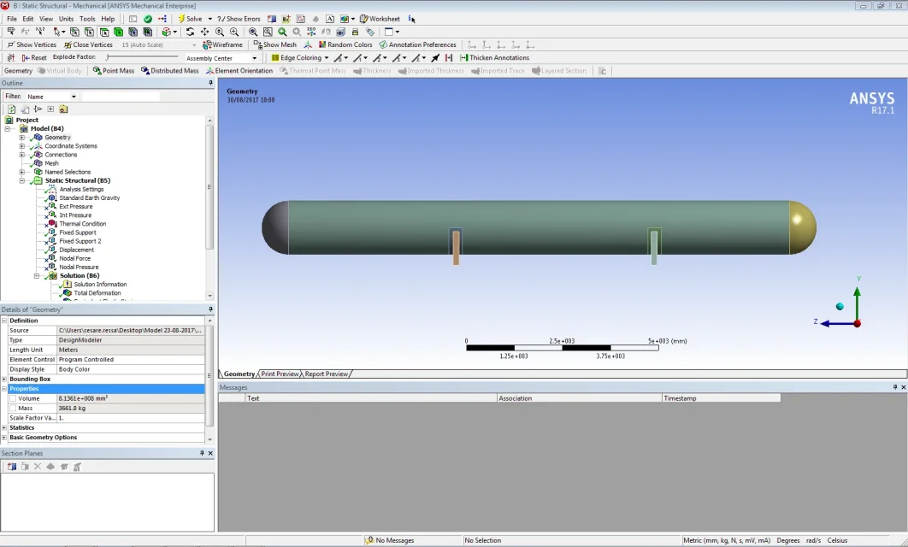The width and height of the screenshot is (908, 547).
Task: Select the Face selection filter icon
Action: click(103, 32)
